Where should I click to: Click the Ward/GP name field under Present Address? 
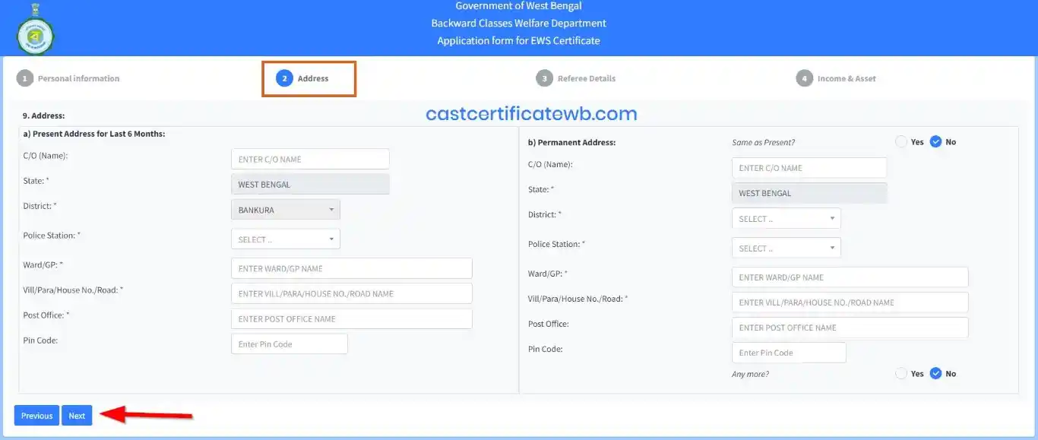pyautogui.click(x=351, y=267)
